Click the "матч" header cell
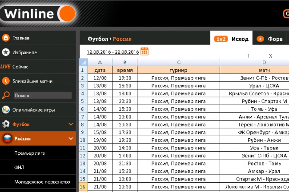This screenshot has width=289, height=192. 255,70
